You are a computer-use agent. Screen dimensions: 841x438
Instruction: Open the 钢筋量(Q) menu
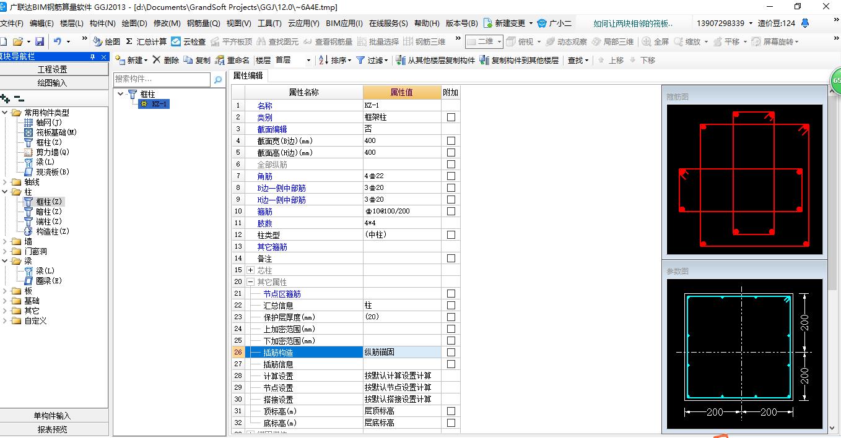coord(204,23)
